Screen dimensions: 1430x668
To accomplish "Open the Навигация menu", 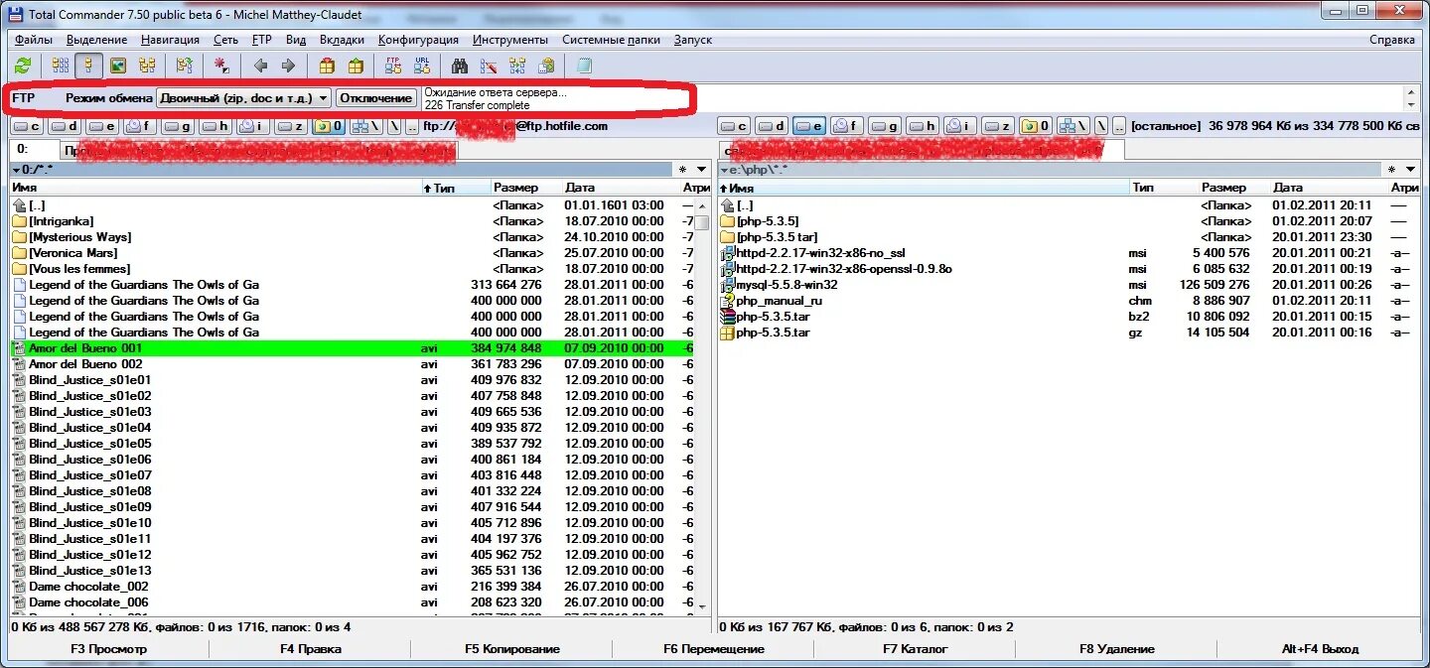I will click(170, 40).
